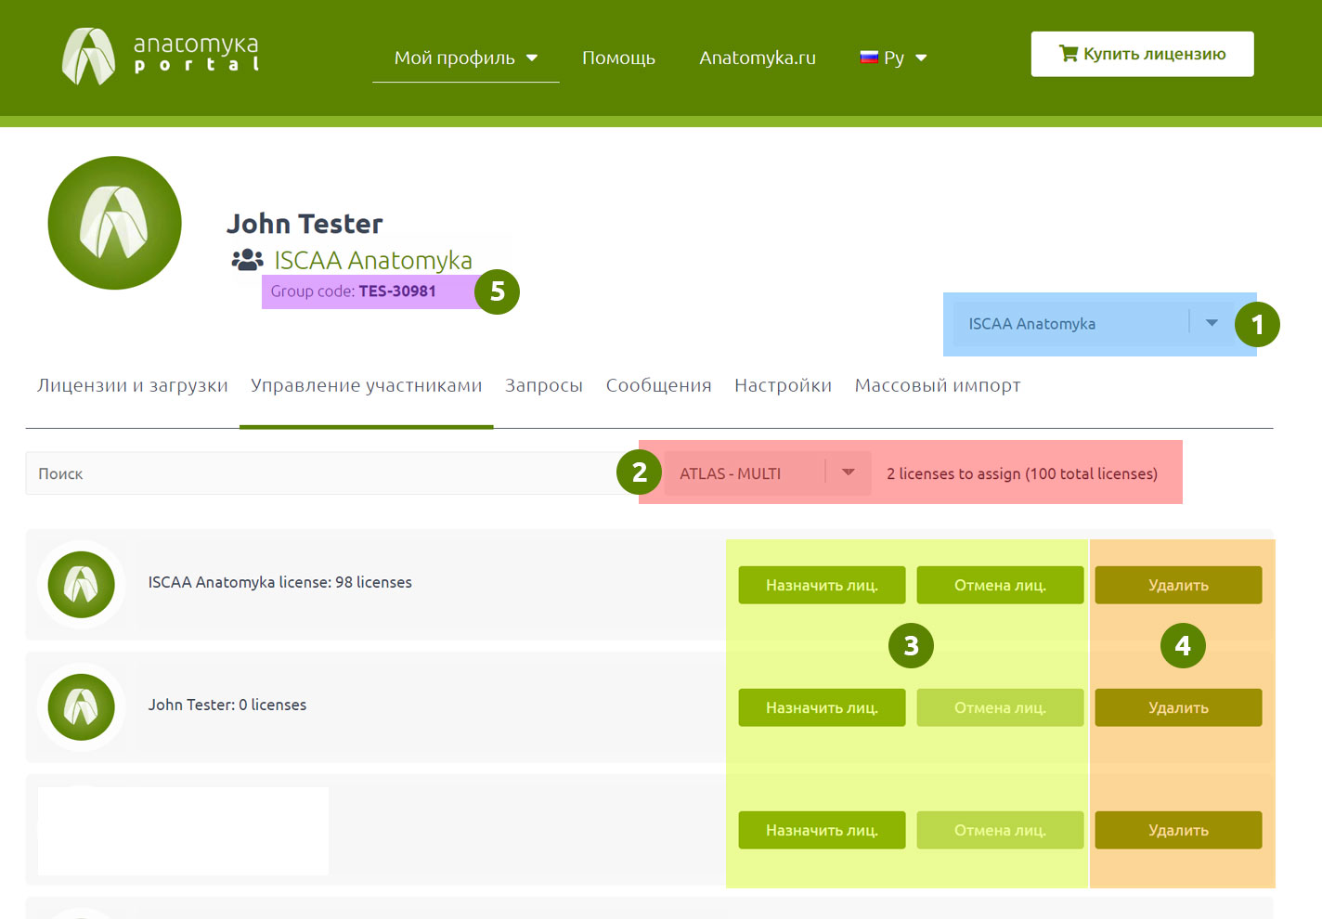Click 'John Tester: 0 licenses' text
Viewport: 1322px width, 919px height.
[227, 705]
